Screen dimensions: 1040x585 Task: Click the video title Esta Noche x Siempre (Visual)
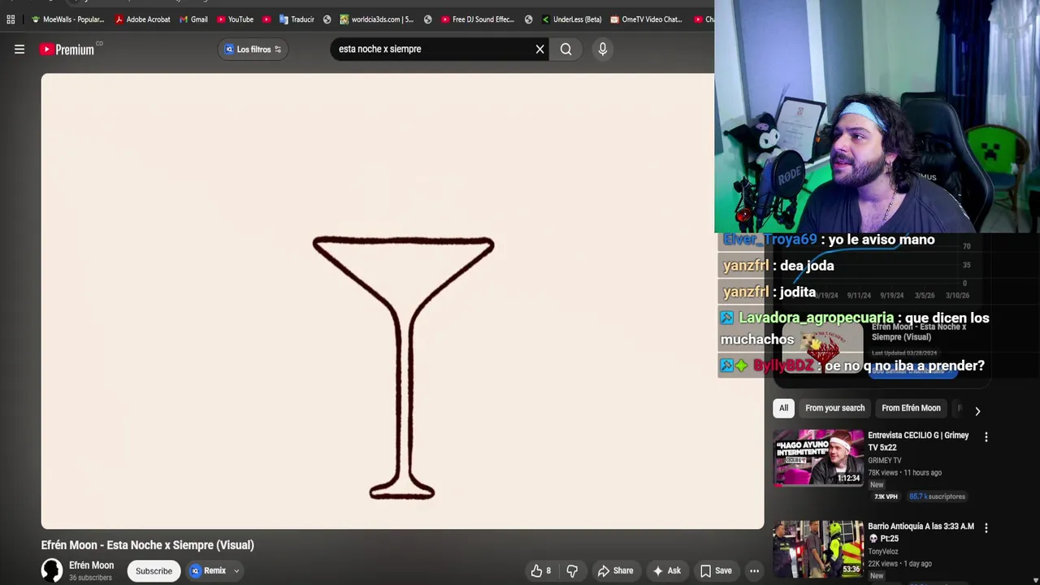tap(148, 545)
